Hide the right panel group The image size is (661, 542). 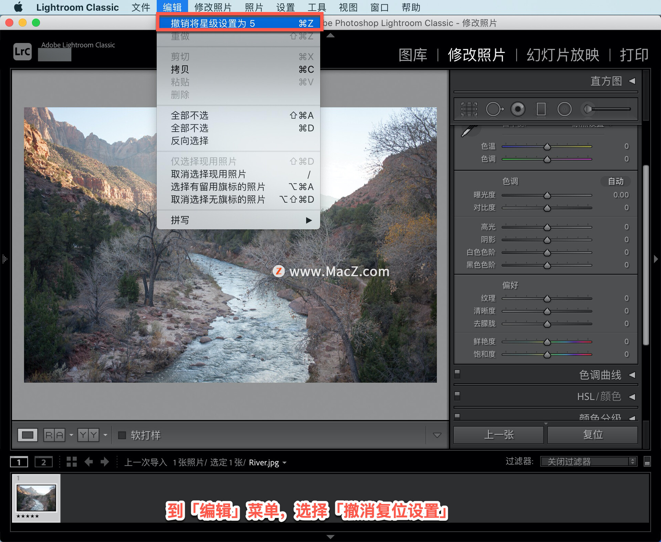[x=656, y=259]
